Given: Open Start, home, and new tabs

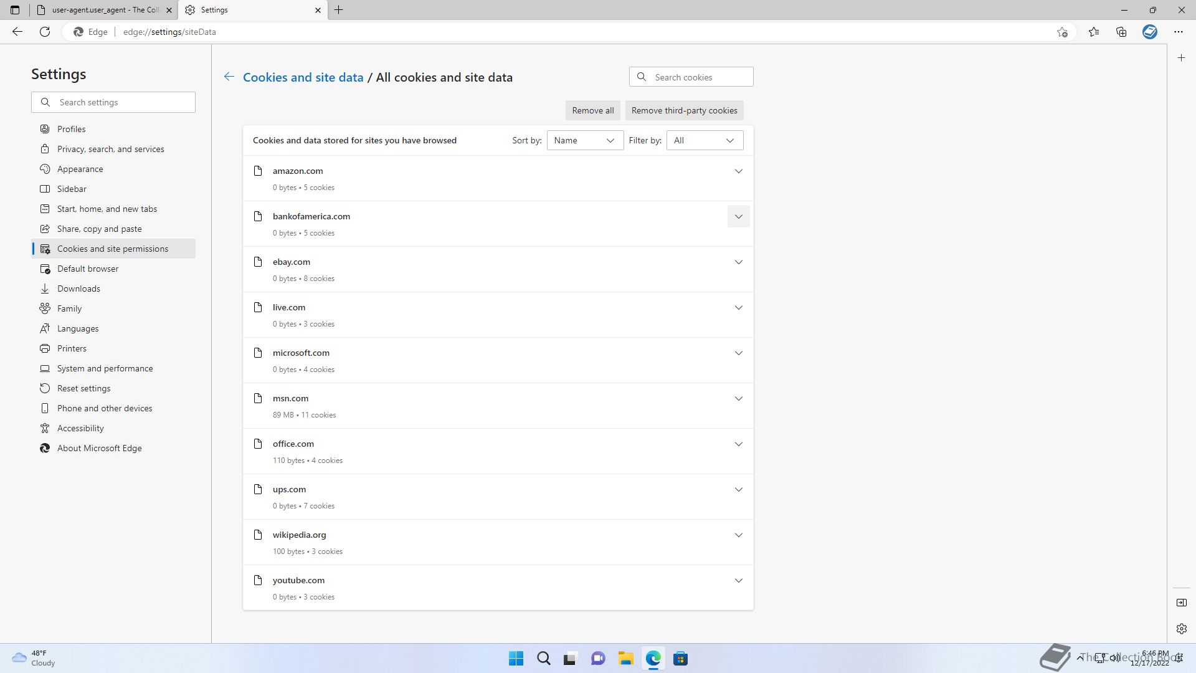Looking at the screenshot, I should [113, 209].
